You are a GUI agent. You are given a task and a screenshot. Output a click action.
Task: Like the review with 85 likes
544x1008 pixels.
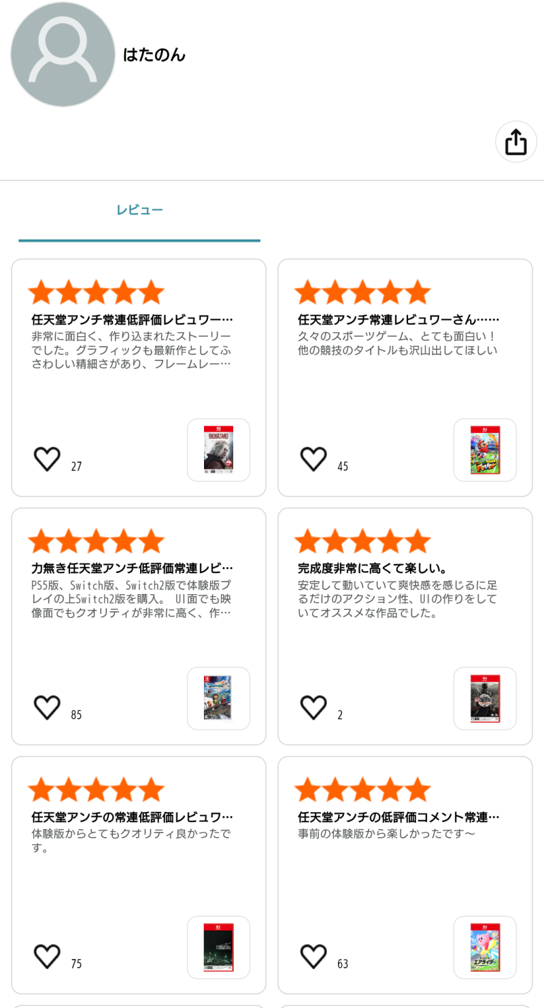tap(47, 708)
